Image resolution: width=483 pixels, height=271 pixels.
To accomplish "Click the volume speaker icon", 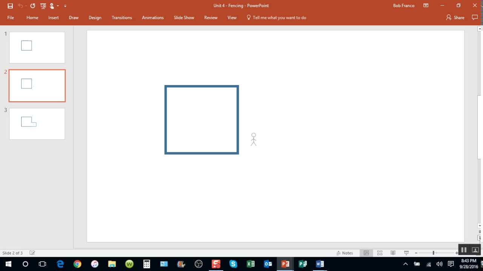I will 439,264.
